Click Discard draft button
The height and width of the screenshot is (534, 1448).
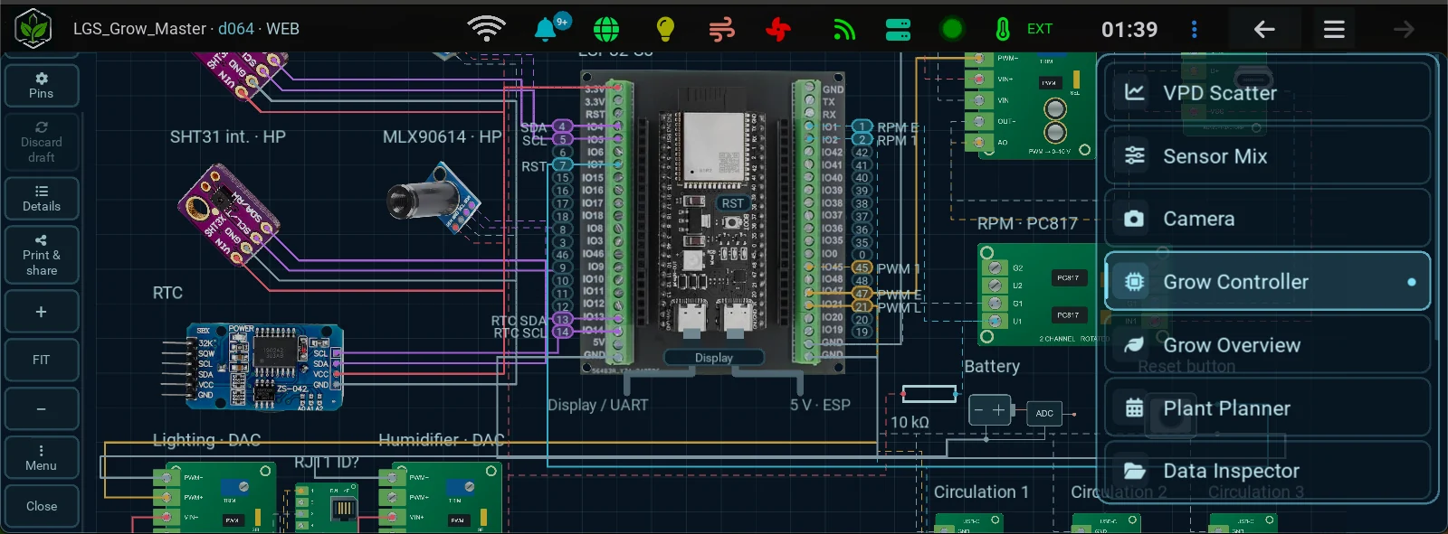coord(42,142)
